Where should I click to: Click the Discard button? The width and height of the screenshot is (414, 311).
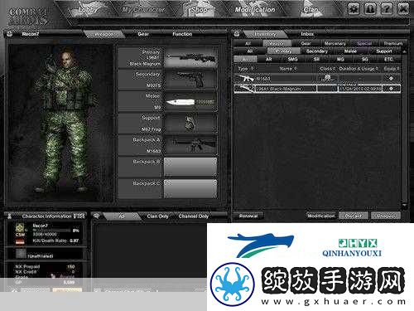[x=354, y=216]
